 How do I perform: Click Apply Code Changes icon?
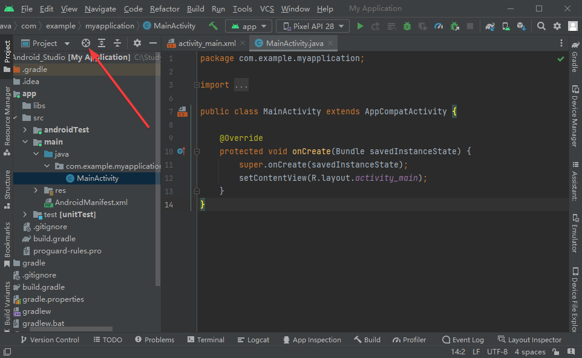click(x=391, y=27)
